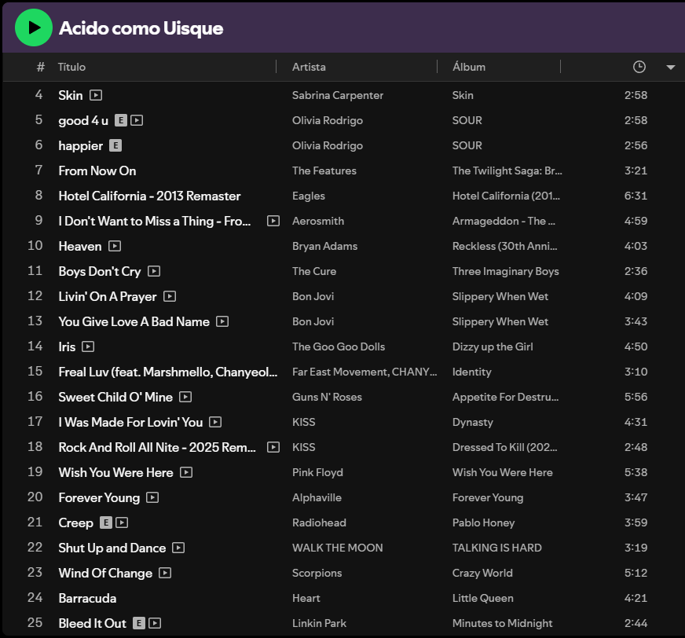Open artist Guns N' Roses
685x638 pixels.
[x=327, y=398]
